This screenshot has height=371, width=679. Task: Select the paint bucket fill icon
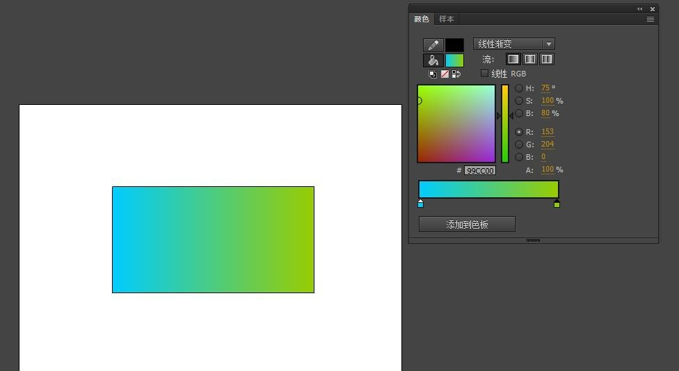coord(433,60)
